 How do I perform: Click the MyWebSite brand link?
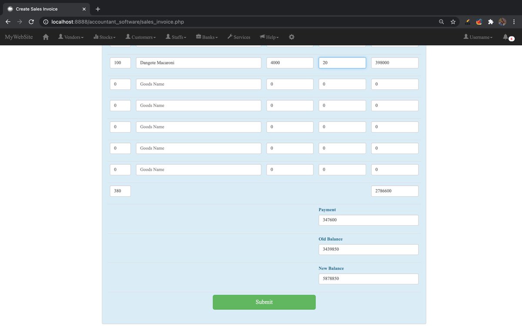pyautogui.click(x=18, y=37)
